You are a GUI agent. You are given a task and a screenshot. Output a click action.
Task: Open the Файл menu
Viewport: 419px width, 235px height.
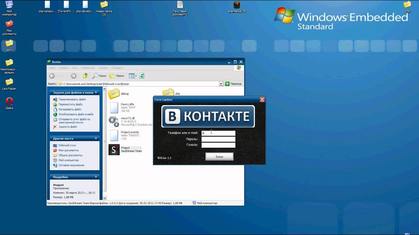(x=52, y=68)
